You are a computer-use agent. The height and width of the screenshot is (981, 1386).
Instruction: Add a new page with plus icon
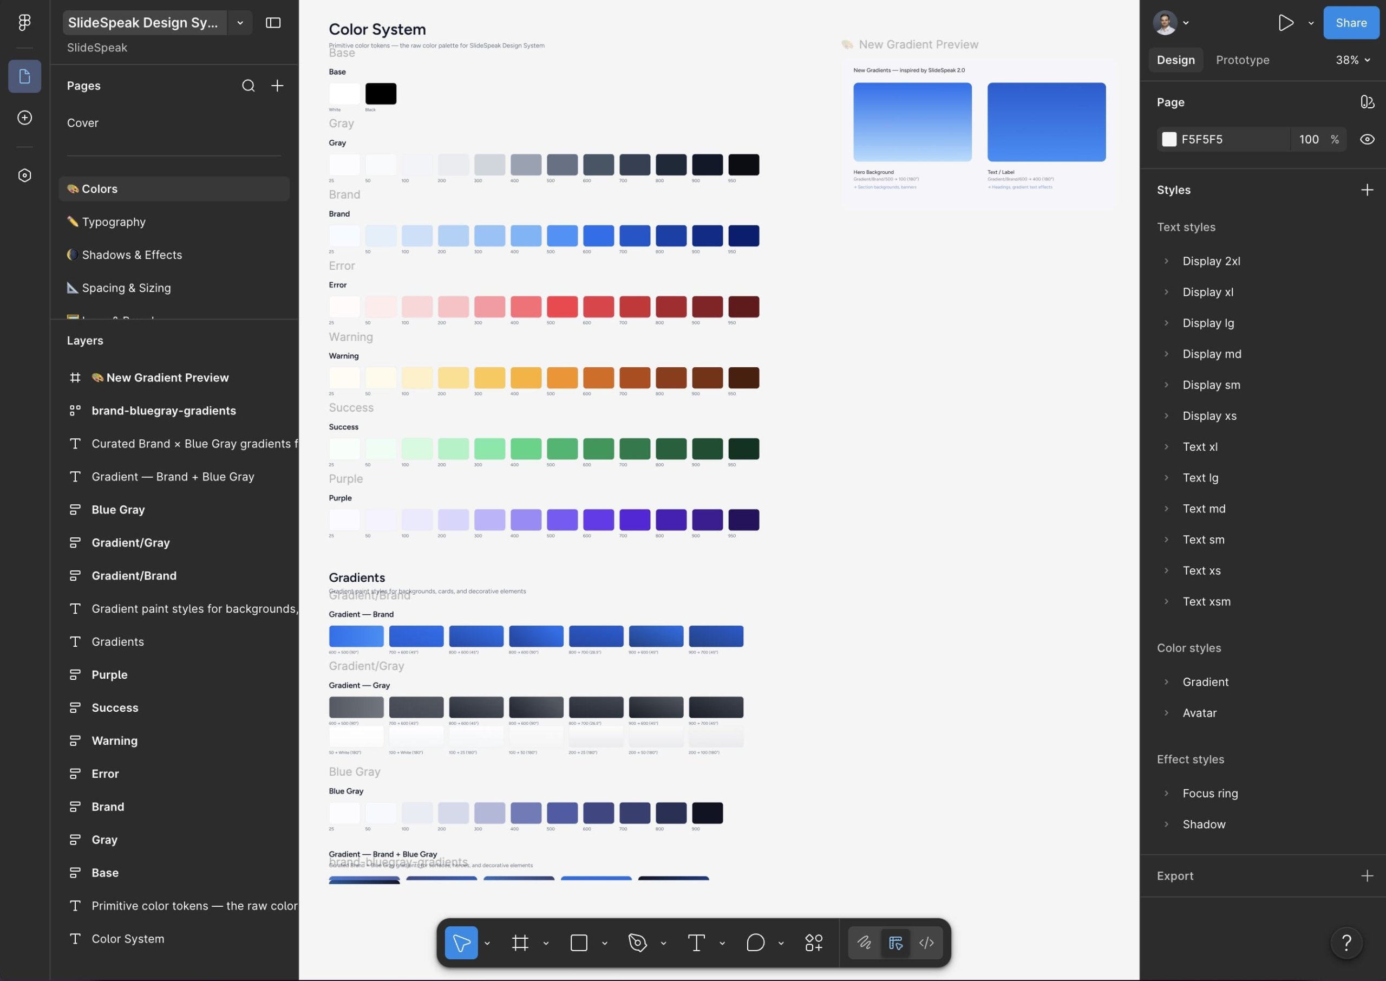click(277, 86)
